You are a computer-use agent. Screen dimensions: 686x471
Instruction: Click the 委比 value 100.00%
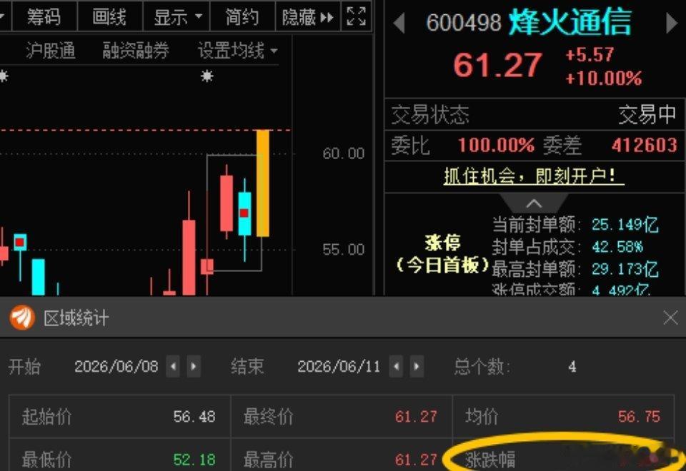tap(496, 145)
